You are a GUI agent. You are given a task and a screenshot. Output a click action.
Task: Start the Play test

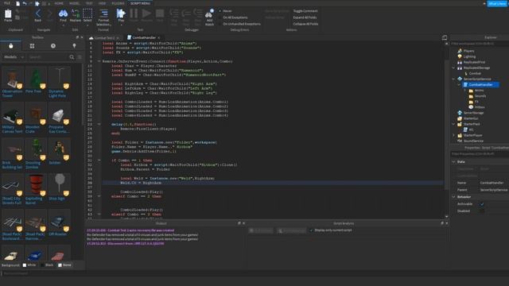point(121,15)
